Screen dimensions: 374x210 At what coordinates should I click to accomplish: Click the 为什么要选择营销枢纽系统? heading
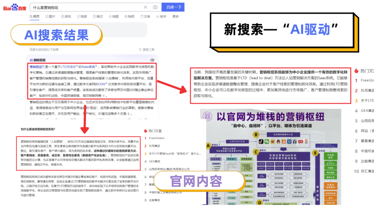click(38, 129)
